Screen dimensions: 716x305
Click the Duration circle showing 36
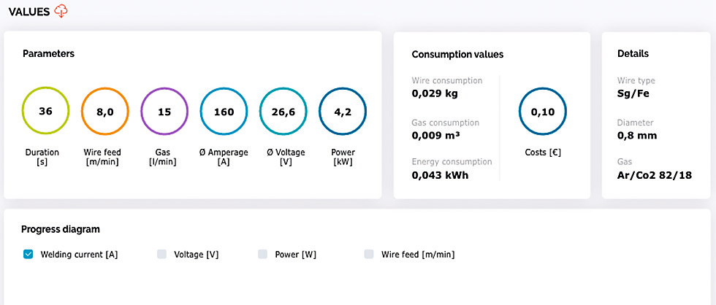pyautogui.click(x=45, y=112)
